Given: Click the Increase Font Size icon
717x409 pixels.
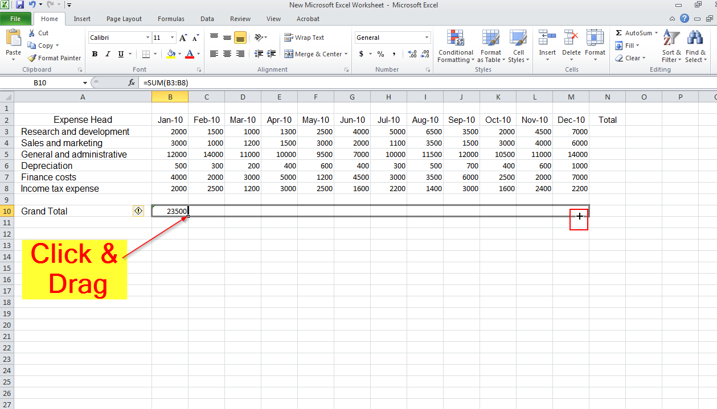Looking at the screenshot, I should tap(183, 38).
